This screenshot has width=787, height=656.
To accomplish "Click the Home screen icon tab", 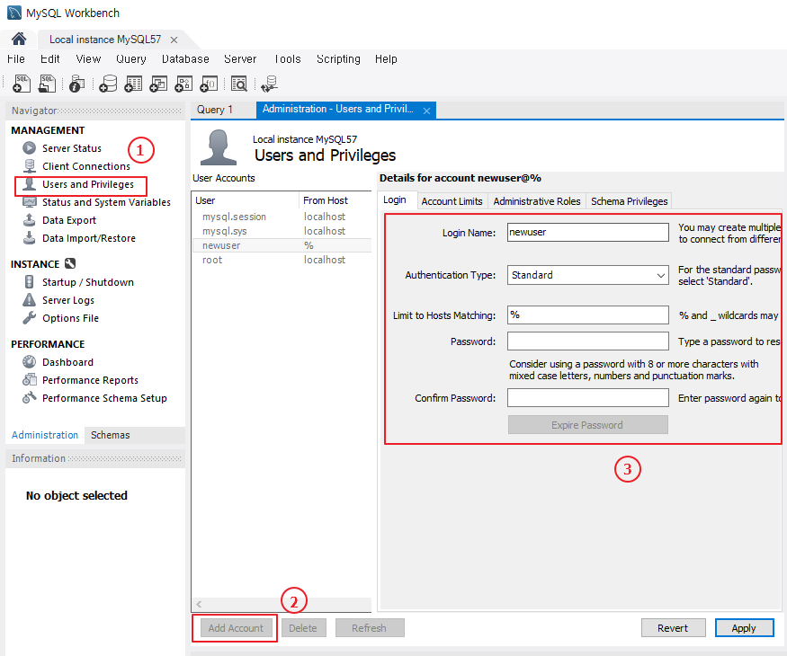I will click(x=19, y=39).
